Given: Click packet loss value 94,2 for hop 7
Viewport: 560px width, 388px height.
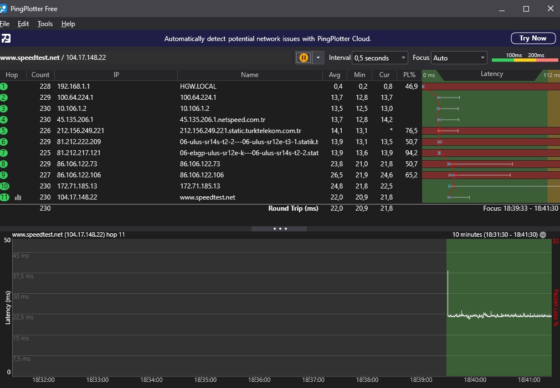Looking at the screenshot, I should tap(412, 153).
